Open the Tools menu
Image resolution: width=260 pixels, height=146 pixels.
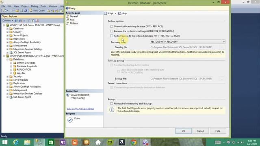click(x=43, y=6)
